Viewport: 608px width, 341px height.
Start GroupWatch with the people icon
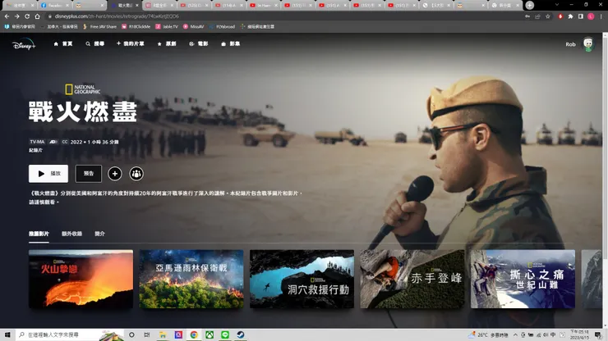tap(136, 174)
